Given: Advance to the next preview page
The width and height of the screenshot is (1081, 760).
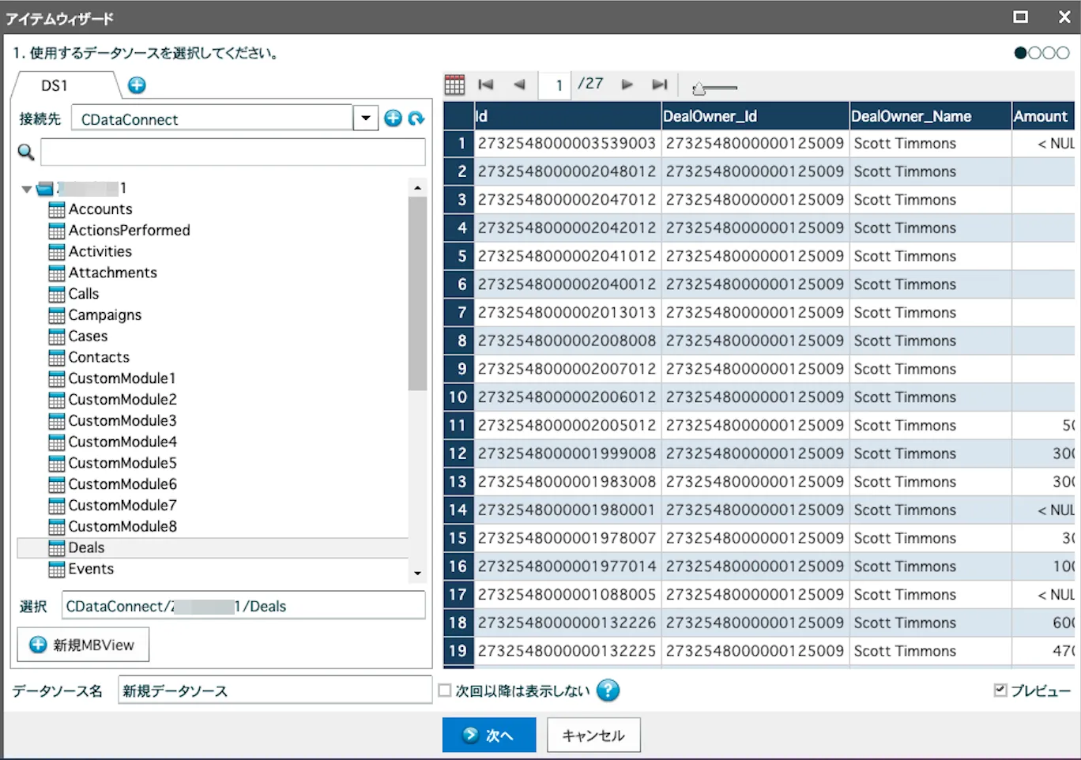Looking at the screenshot, I should tap(627, 85).
